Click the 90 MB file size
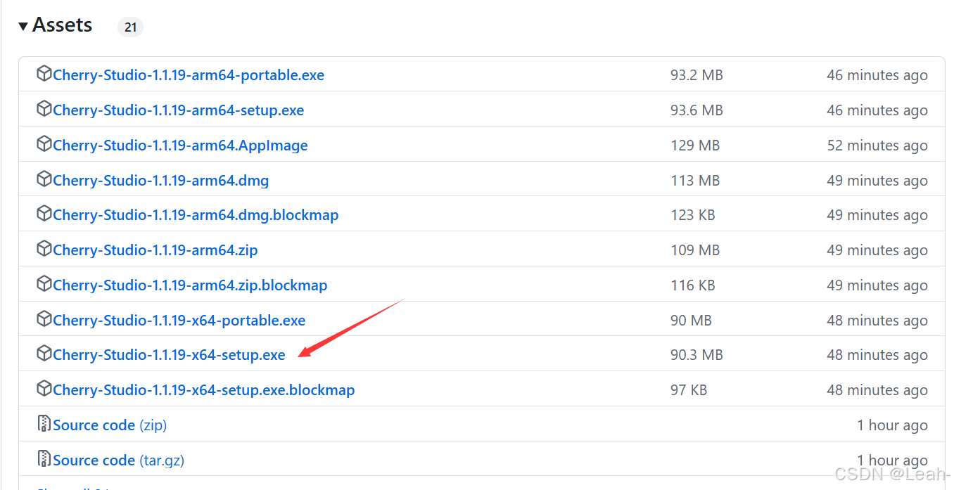The width and height of the screenshot is (954, 490). pyautogui.click(x=691, y=321)
